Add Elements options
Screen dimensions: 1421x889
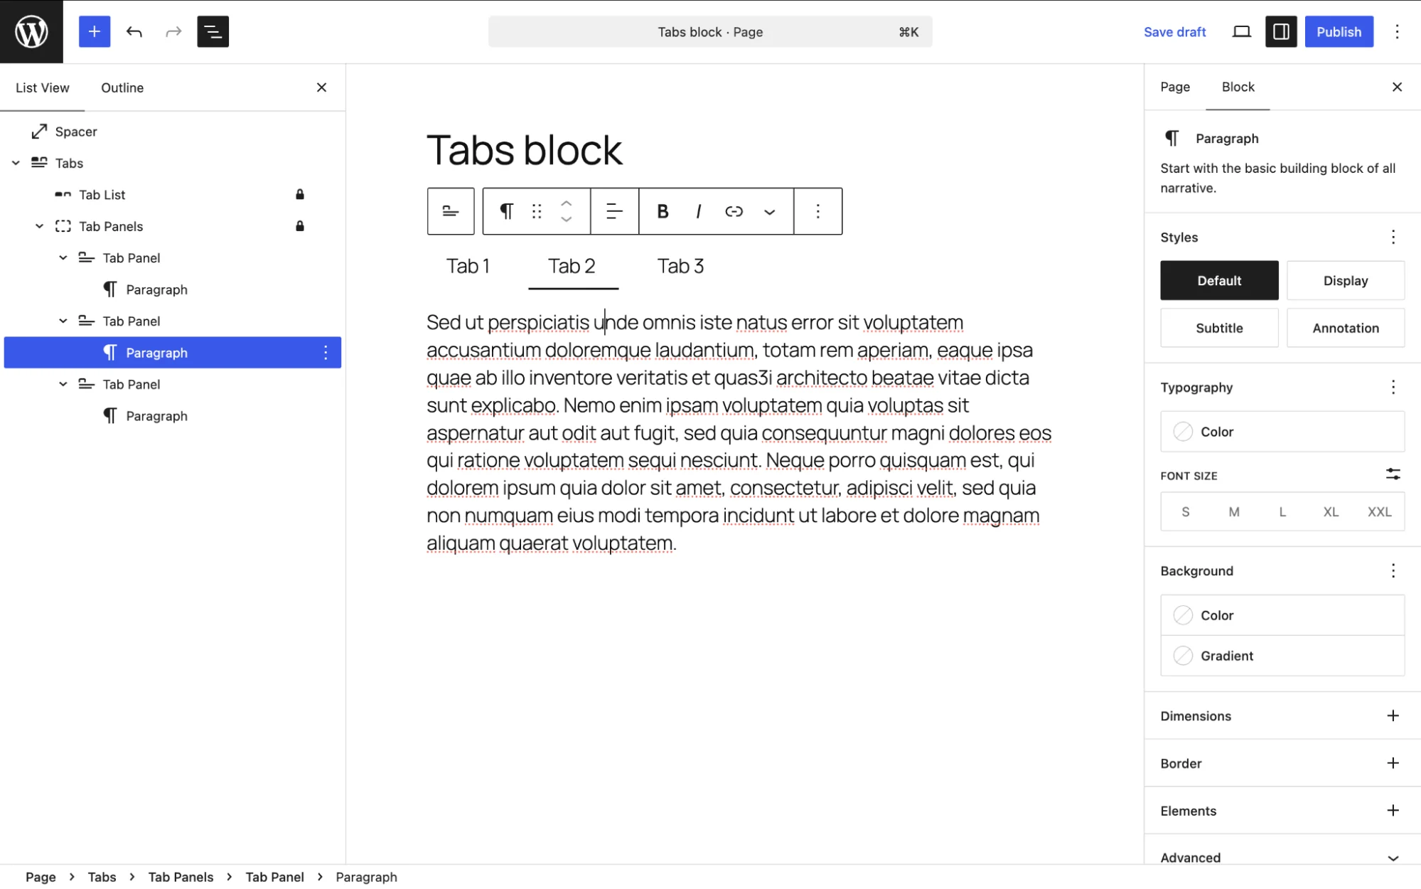click(x=1393, y=810)
